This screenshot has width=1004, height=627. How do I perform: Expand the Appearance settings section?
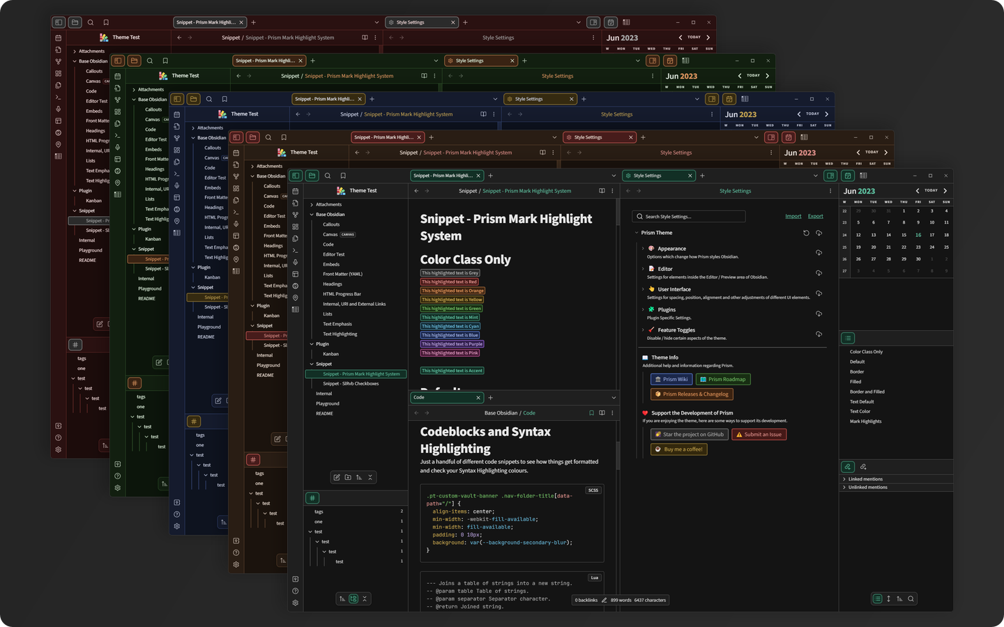[x=643, y=248]
